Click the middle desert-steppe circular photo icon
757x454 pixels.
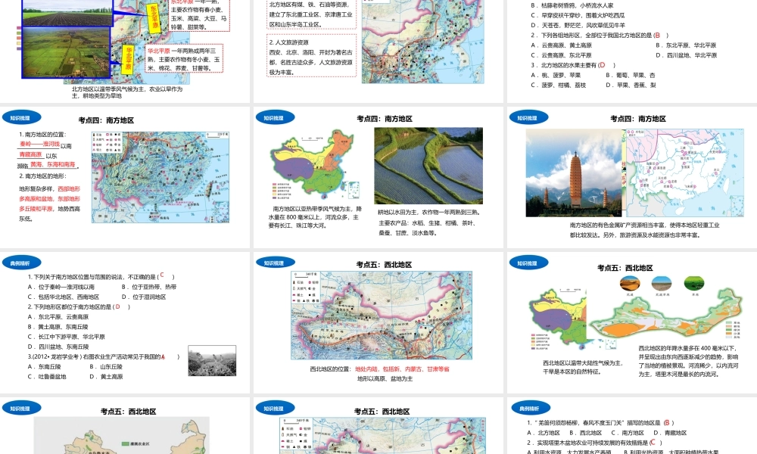(662, 284)
